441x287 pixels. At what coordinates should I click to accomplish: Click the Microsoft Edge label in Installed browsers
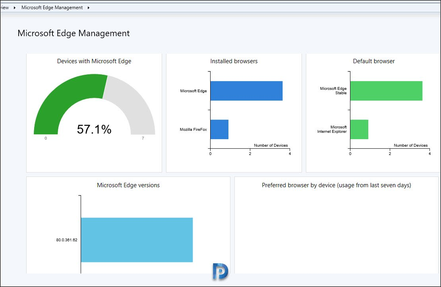tap(193, 91)
